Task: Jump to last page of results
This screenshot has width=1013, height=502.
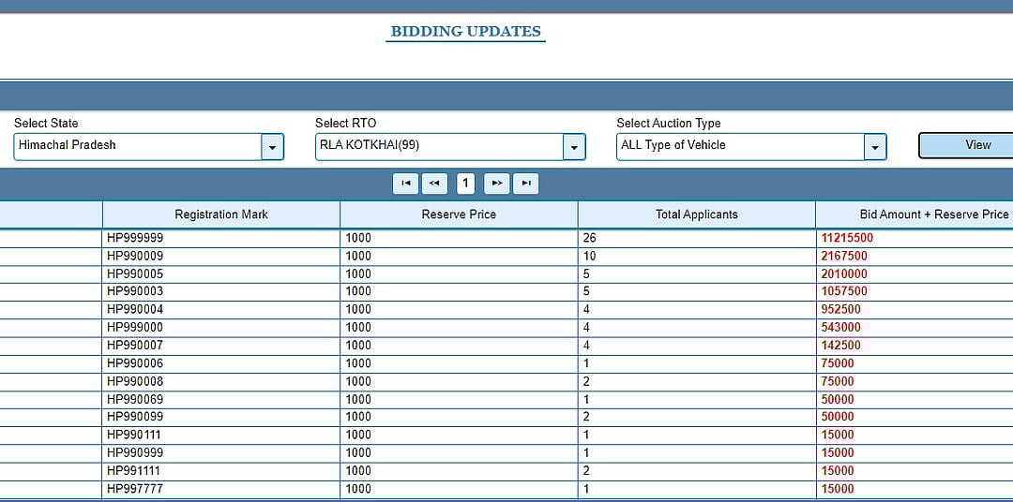Action: pyautogui.click(x=526, y=184)
